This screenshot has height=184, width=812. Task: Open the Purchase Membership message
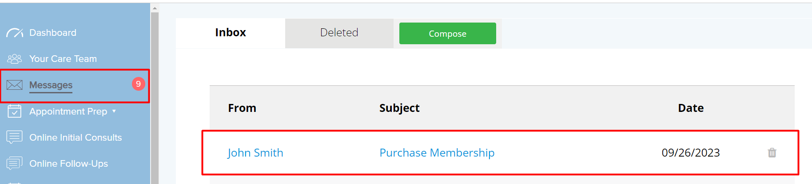pos(437,153)
